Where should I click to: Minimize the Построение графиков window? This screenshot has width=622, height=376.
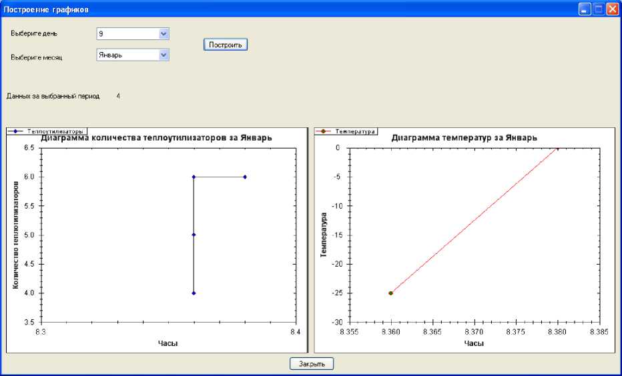click(x=585, y=9)
